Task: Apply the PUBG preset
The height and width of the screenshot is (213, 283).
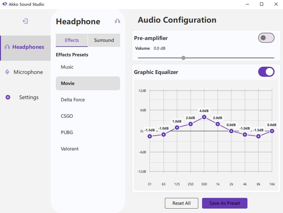Action: pos(67,132)
